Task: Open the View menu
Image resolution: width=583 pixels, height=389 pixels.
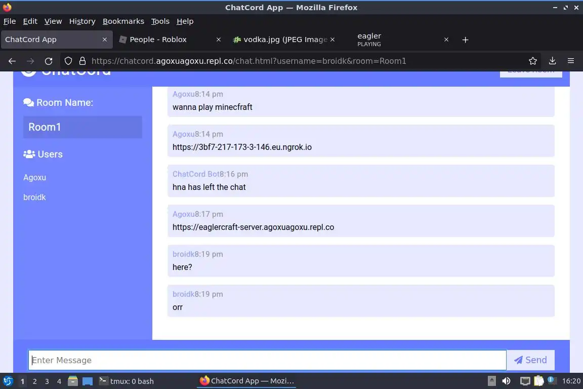Action: 53,21
